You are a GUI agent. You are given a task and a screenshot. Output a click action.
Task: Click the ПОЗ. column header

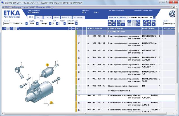click(79, 28)
